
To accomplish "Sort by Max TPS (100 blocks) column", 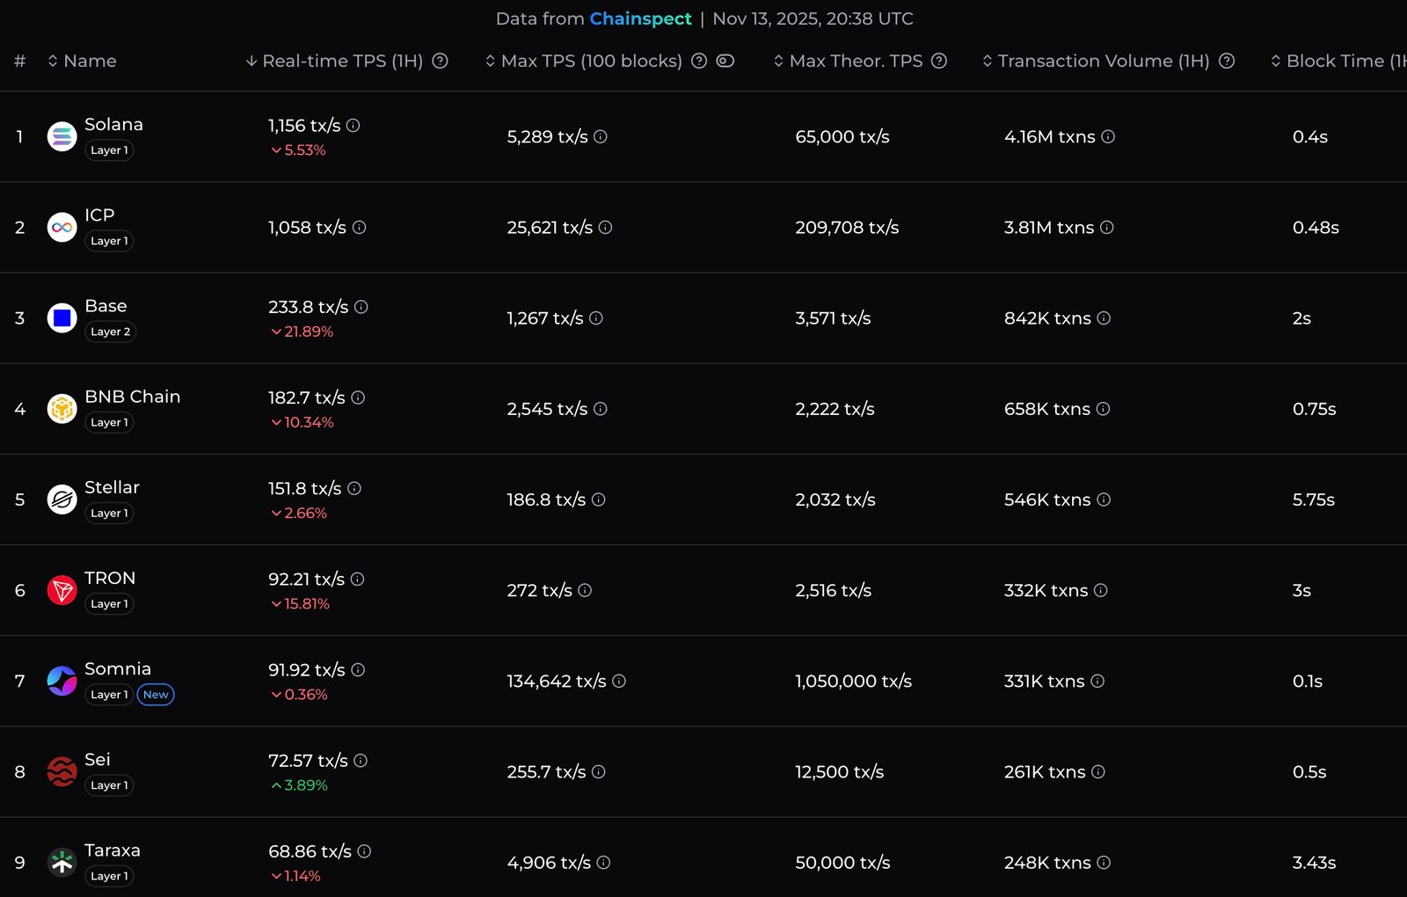I will coord(590,61).
